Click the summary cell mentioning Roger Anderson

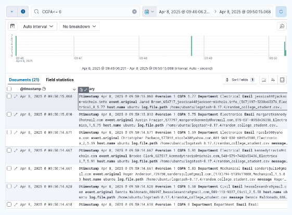pos(183,174)
